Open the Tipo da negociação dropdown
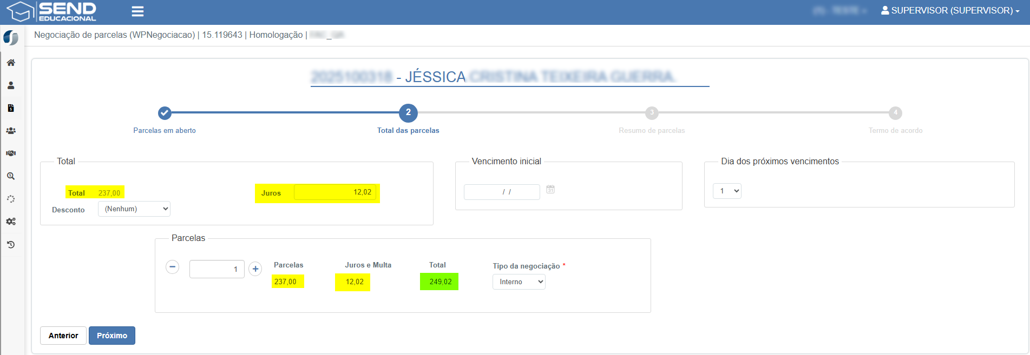The width and height of the screenshot is (1030, 355). (x=519, y=282)
